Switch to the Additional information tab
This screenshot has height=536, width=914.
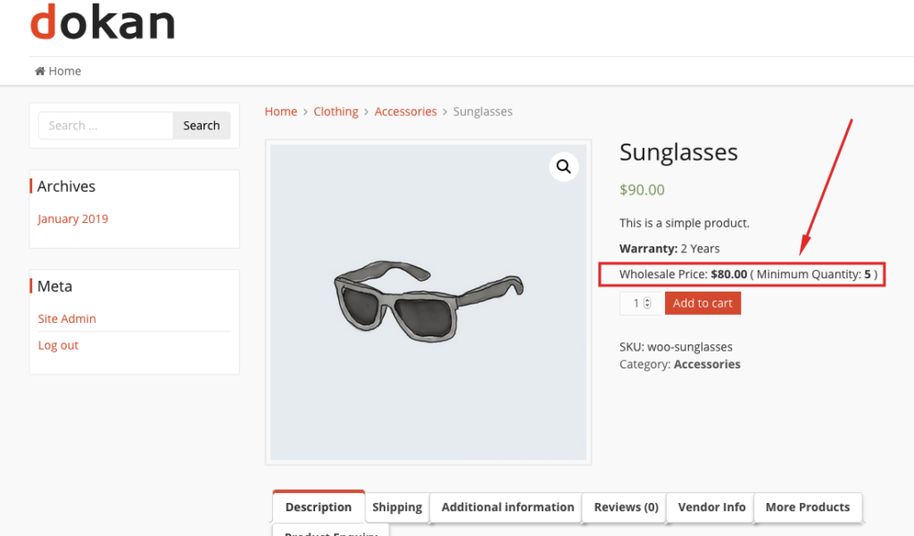pos(508,507)
